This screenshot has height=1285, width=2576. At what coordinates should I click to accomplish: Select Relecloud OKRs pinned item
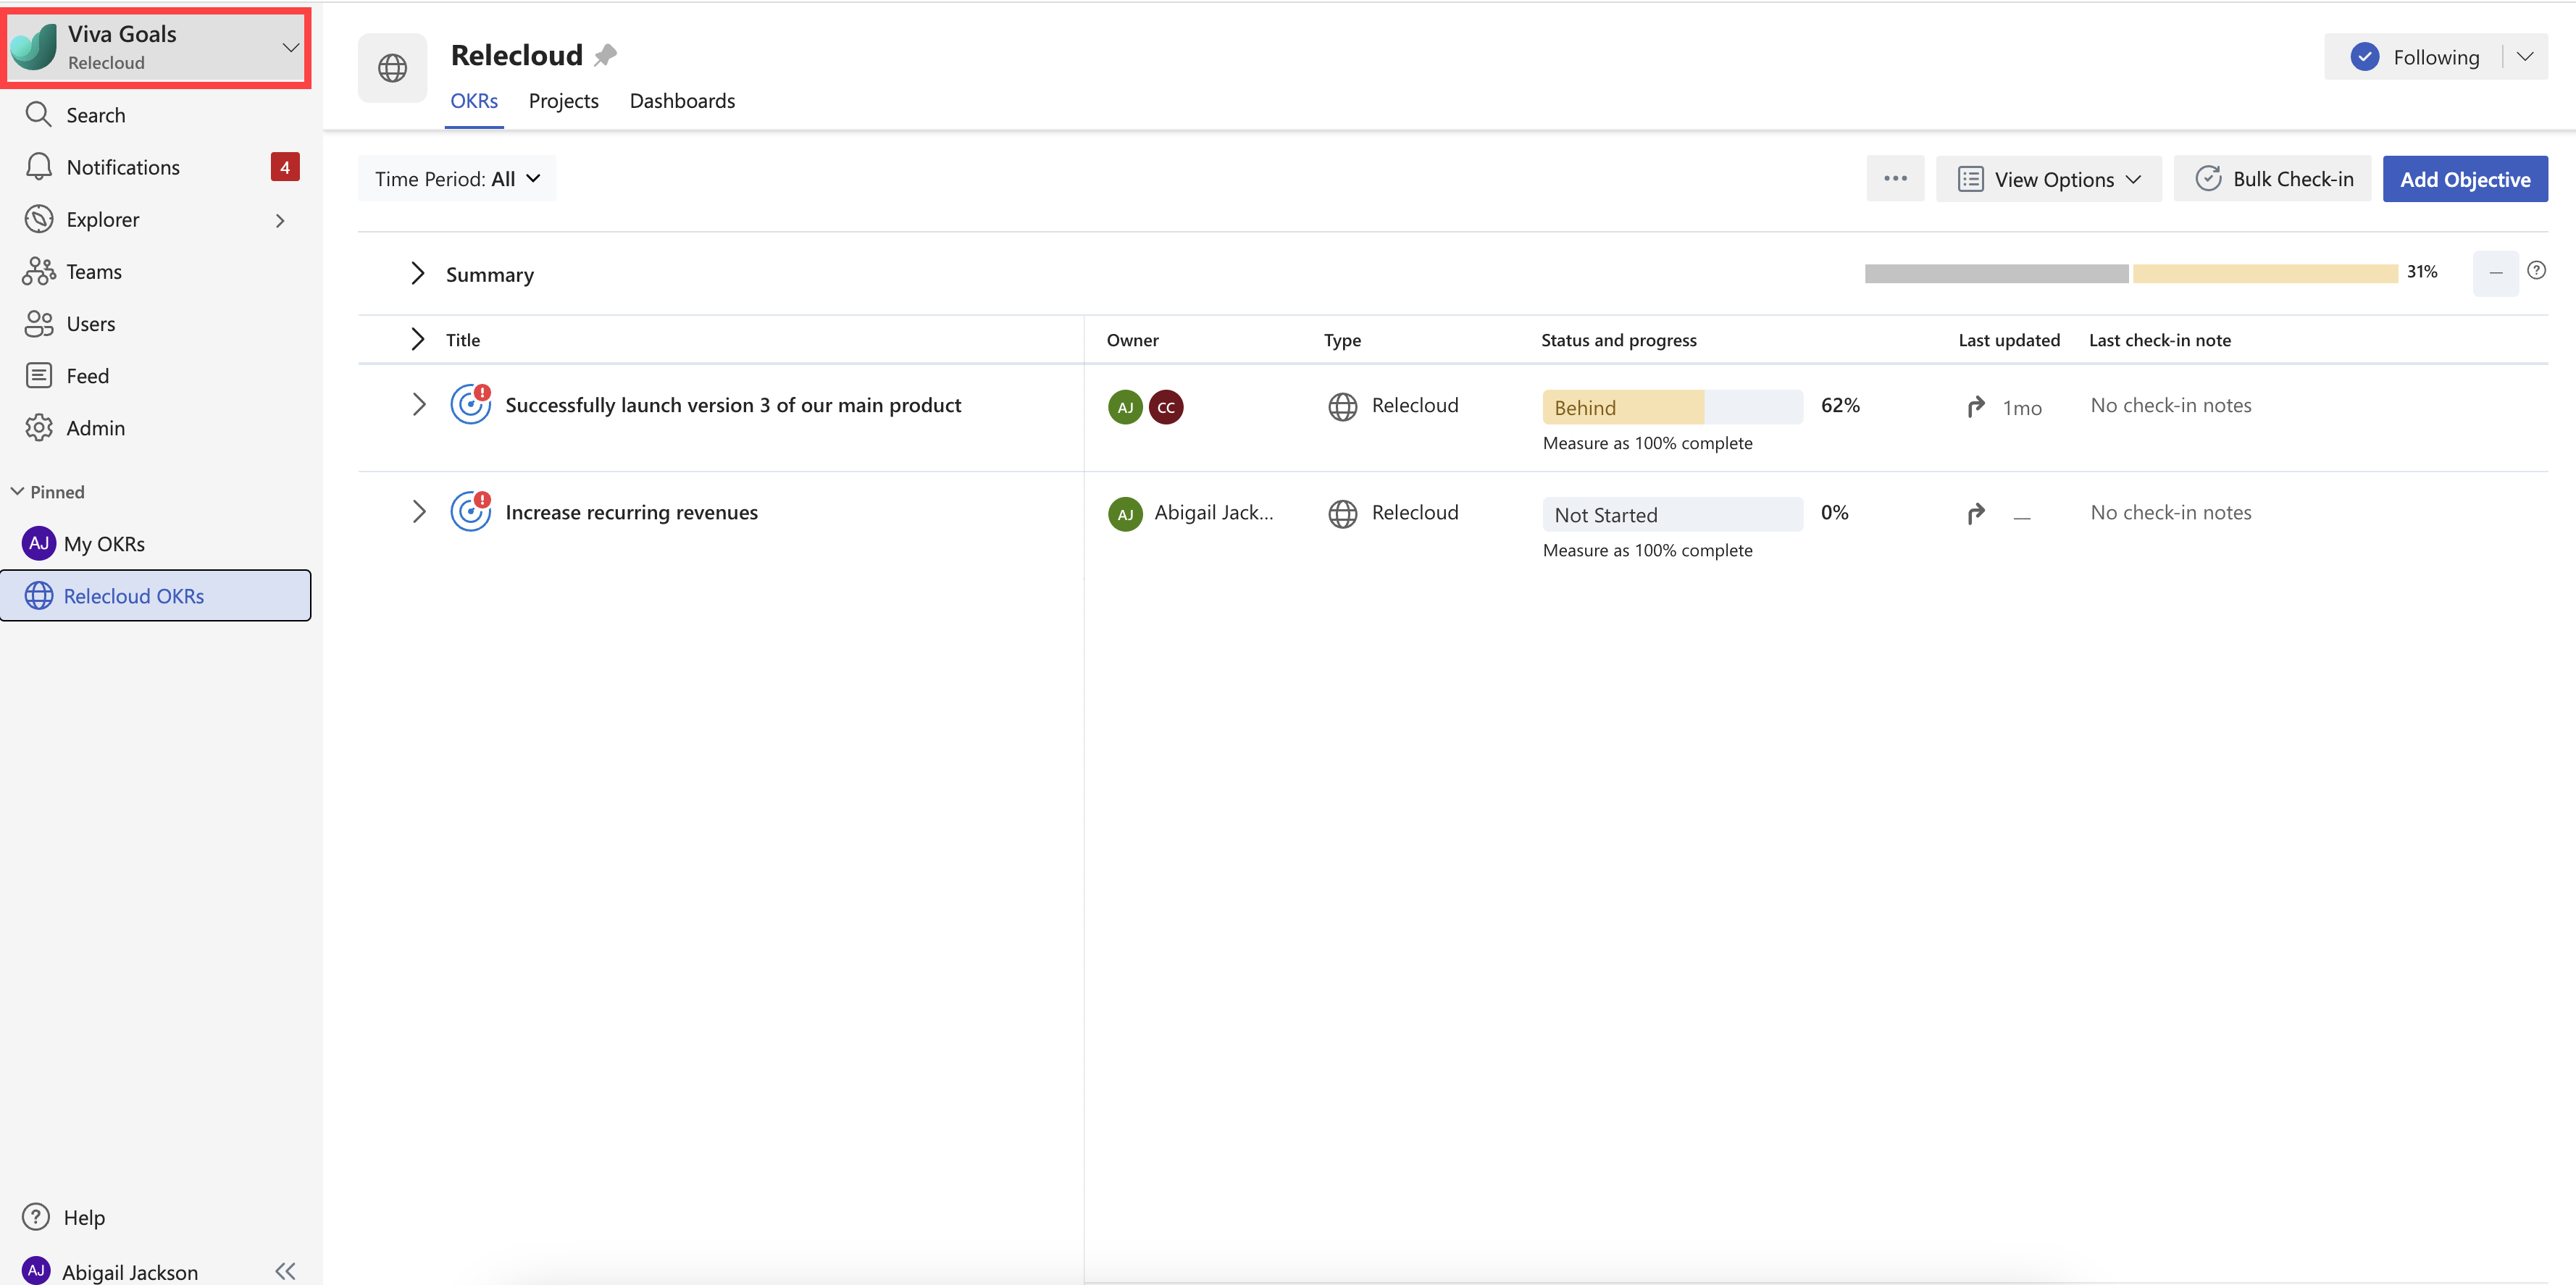point(157,595)
